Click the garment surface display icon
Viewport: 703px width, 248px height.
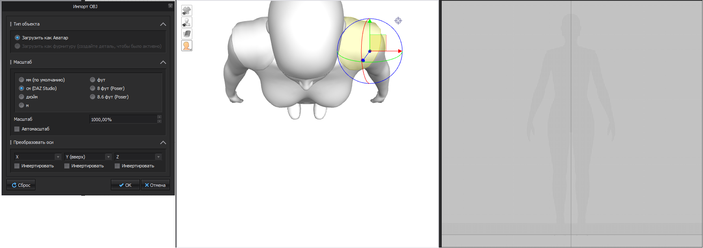pos(187,34)
